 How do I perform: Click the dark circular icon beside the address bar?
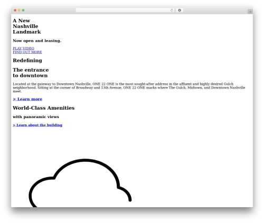[x=180, y=10]
